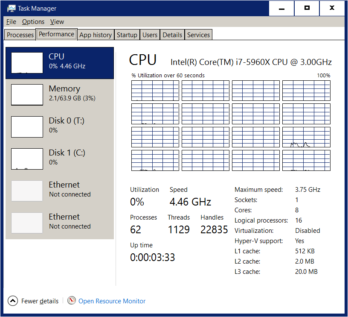
Task: Click the Threads count 1129
Action: [179, 230]
